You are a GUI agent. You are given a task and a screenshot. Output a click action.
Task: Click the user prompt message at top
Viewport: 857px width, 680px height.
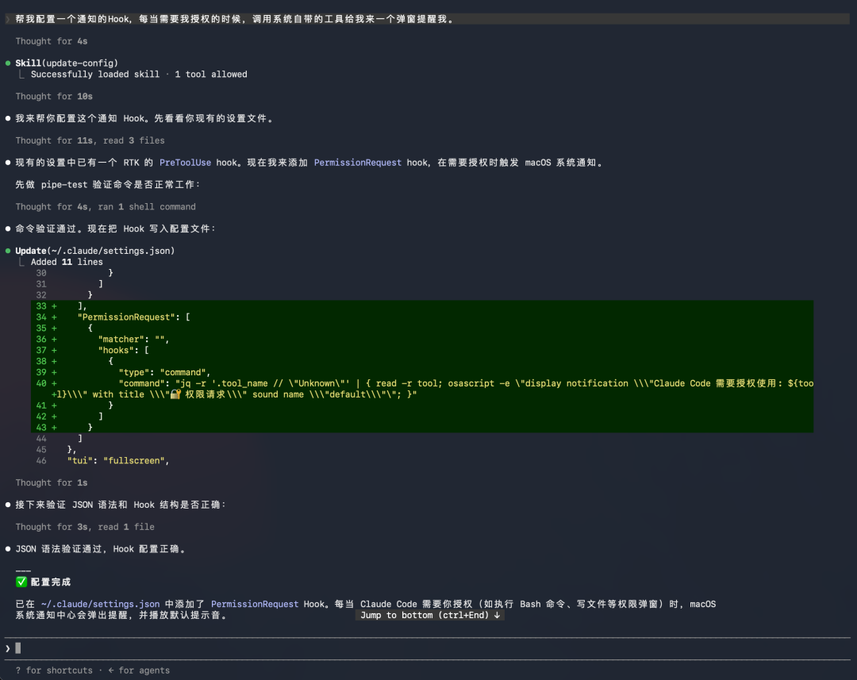(x=428, y=19)
